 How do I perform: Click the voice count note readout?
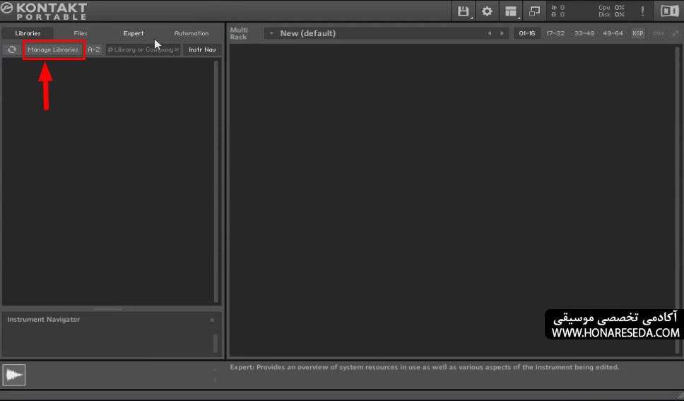click(558, 7)
